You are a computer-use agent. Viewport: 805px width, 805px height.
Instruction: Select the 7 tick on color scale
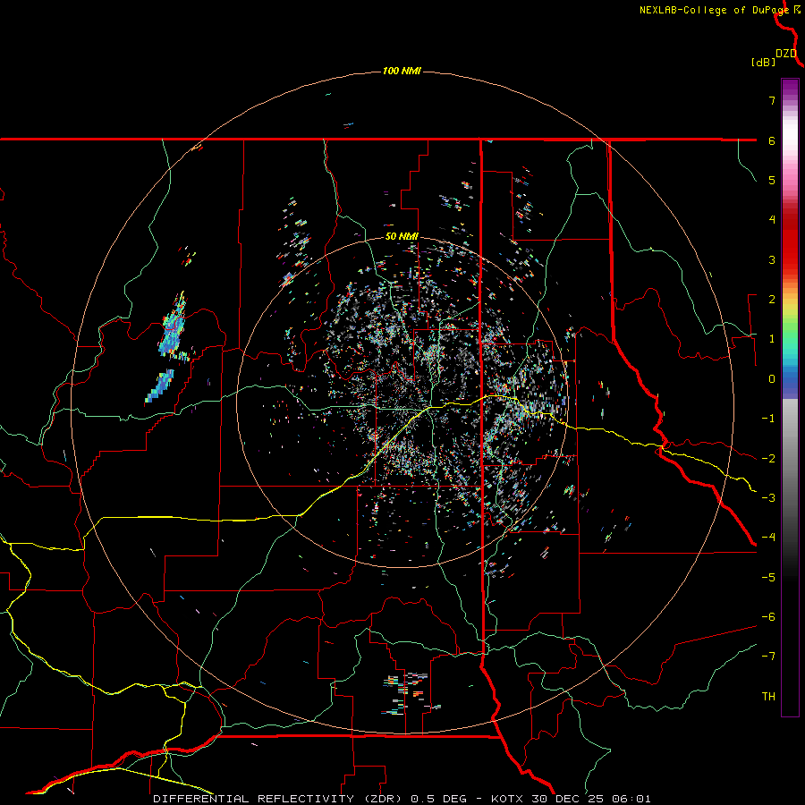[772, 100]
